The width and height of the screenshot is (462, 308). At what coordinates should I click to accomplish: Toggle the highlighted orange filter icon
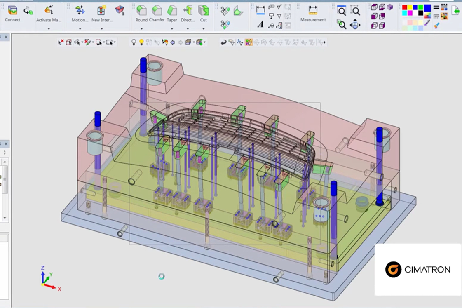[249, 42]
